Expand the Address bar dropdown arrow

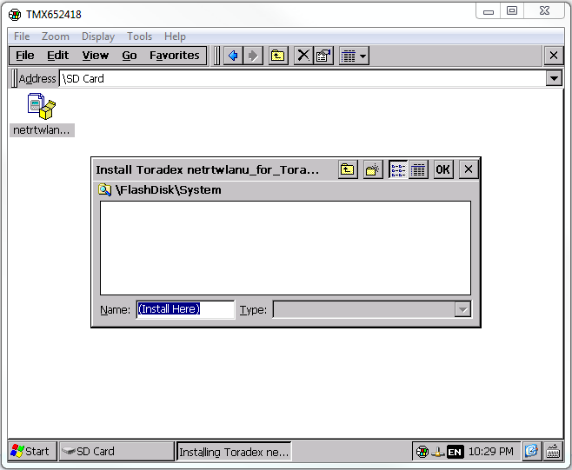coord(554,78)
